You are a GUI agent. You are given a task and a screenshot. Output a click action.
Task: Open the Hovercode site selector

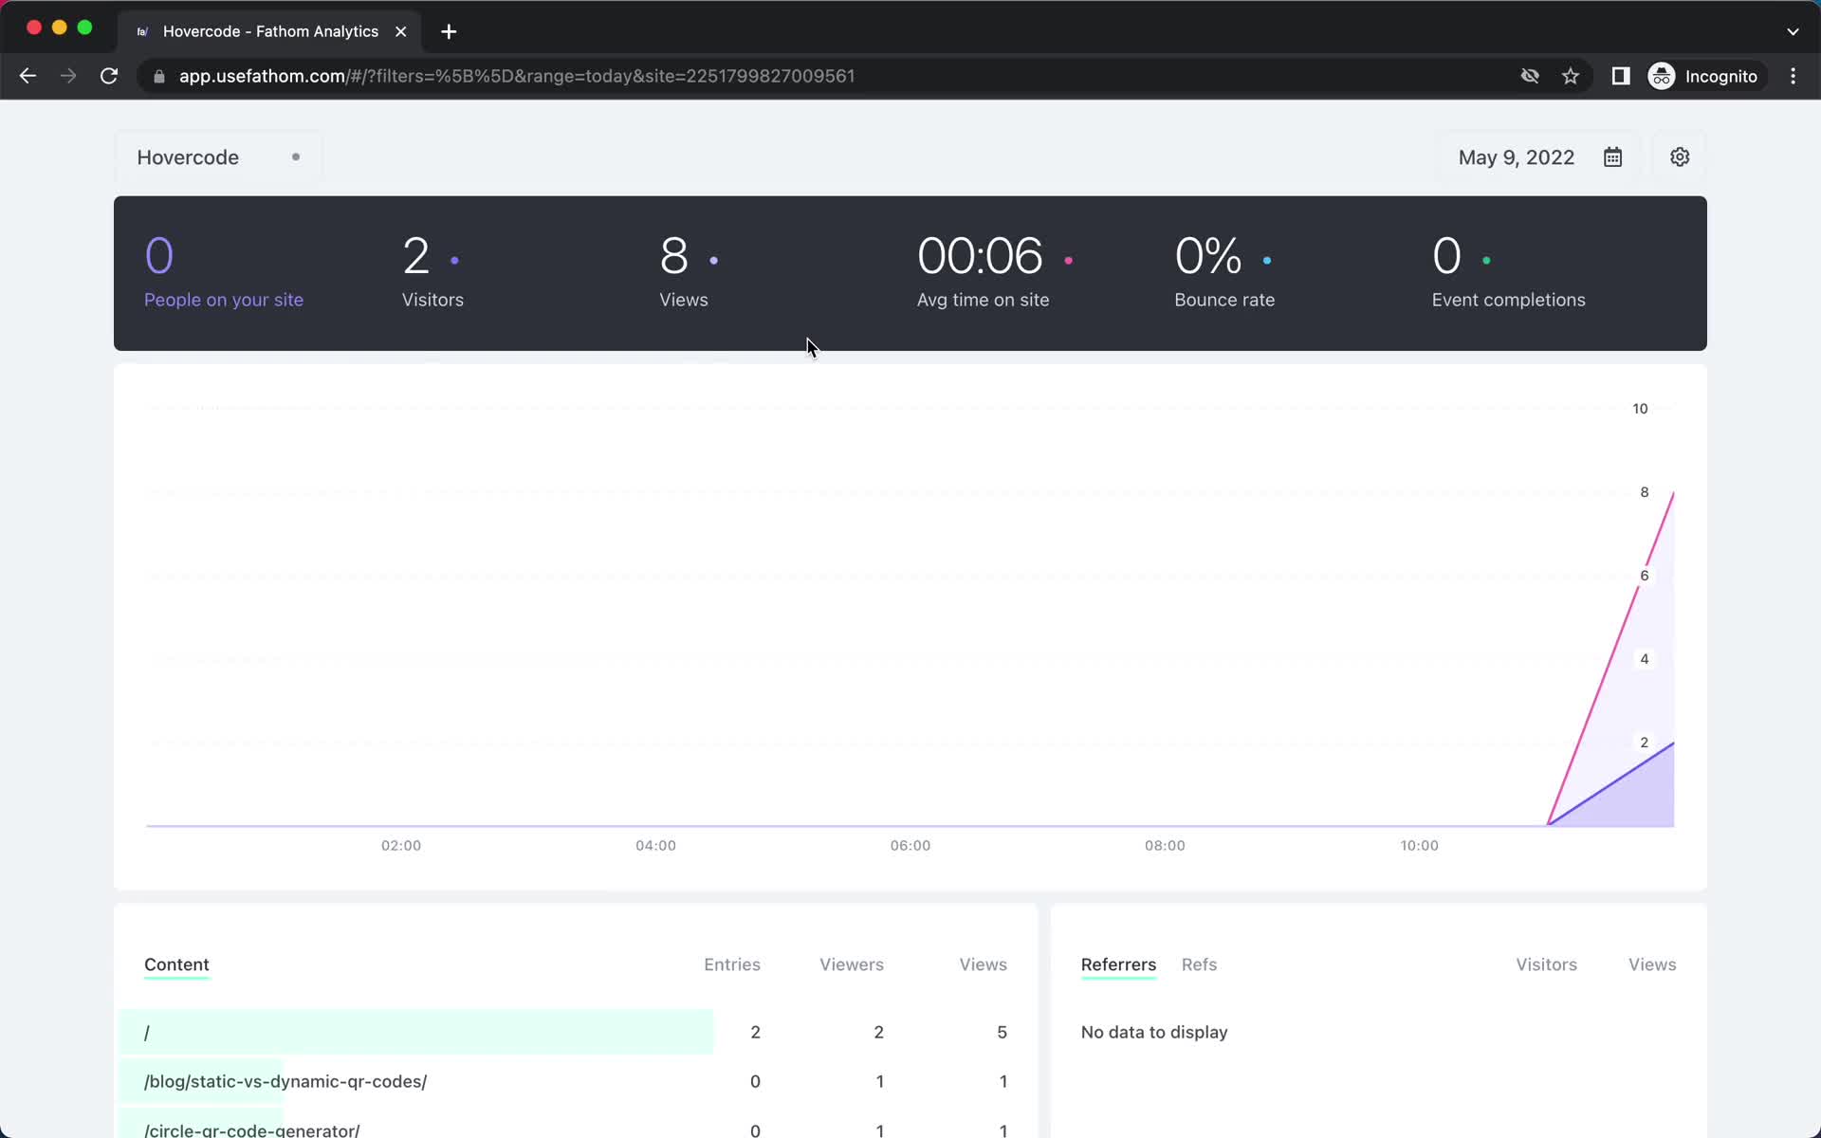tap(218, 157)
